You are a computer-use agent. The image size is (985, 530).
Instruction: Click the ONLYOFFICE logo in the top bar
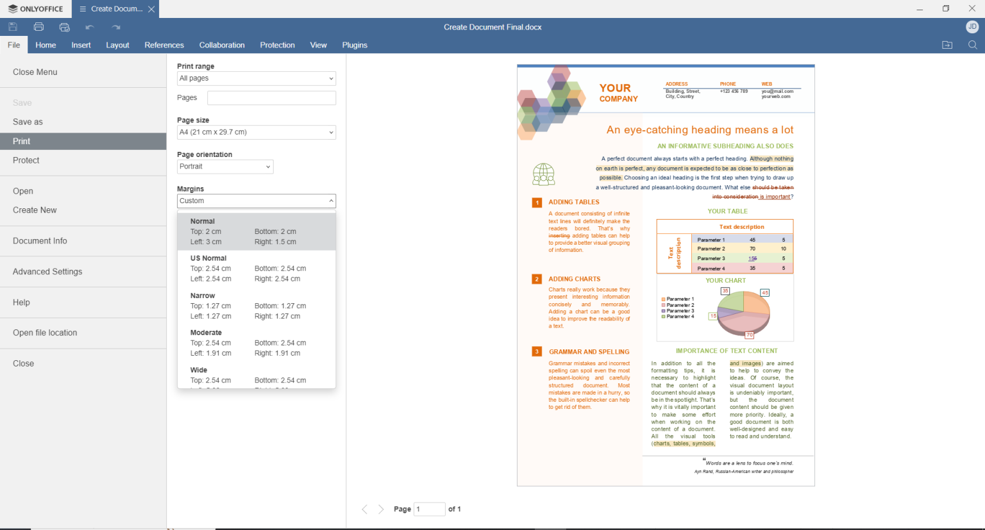[x=36, y=8]
